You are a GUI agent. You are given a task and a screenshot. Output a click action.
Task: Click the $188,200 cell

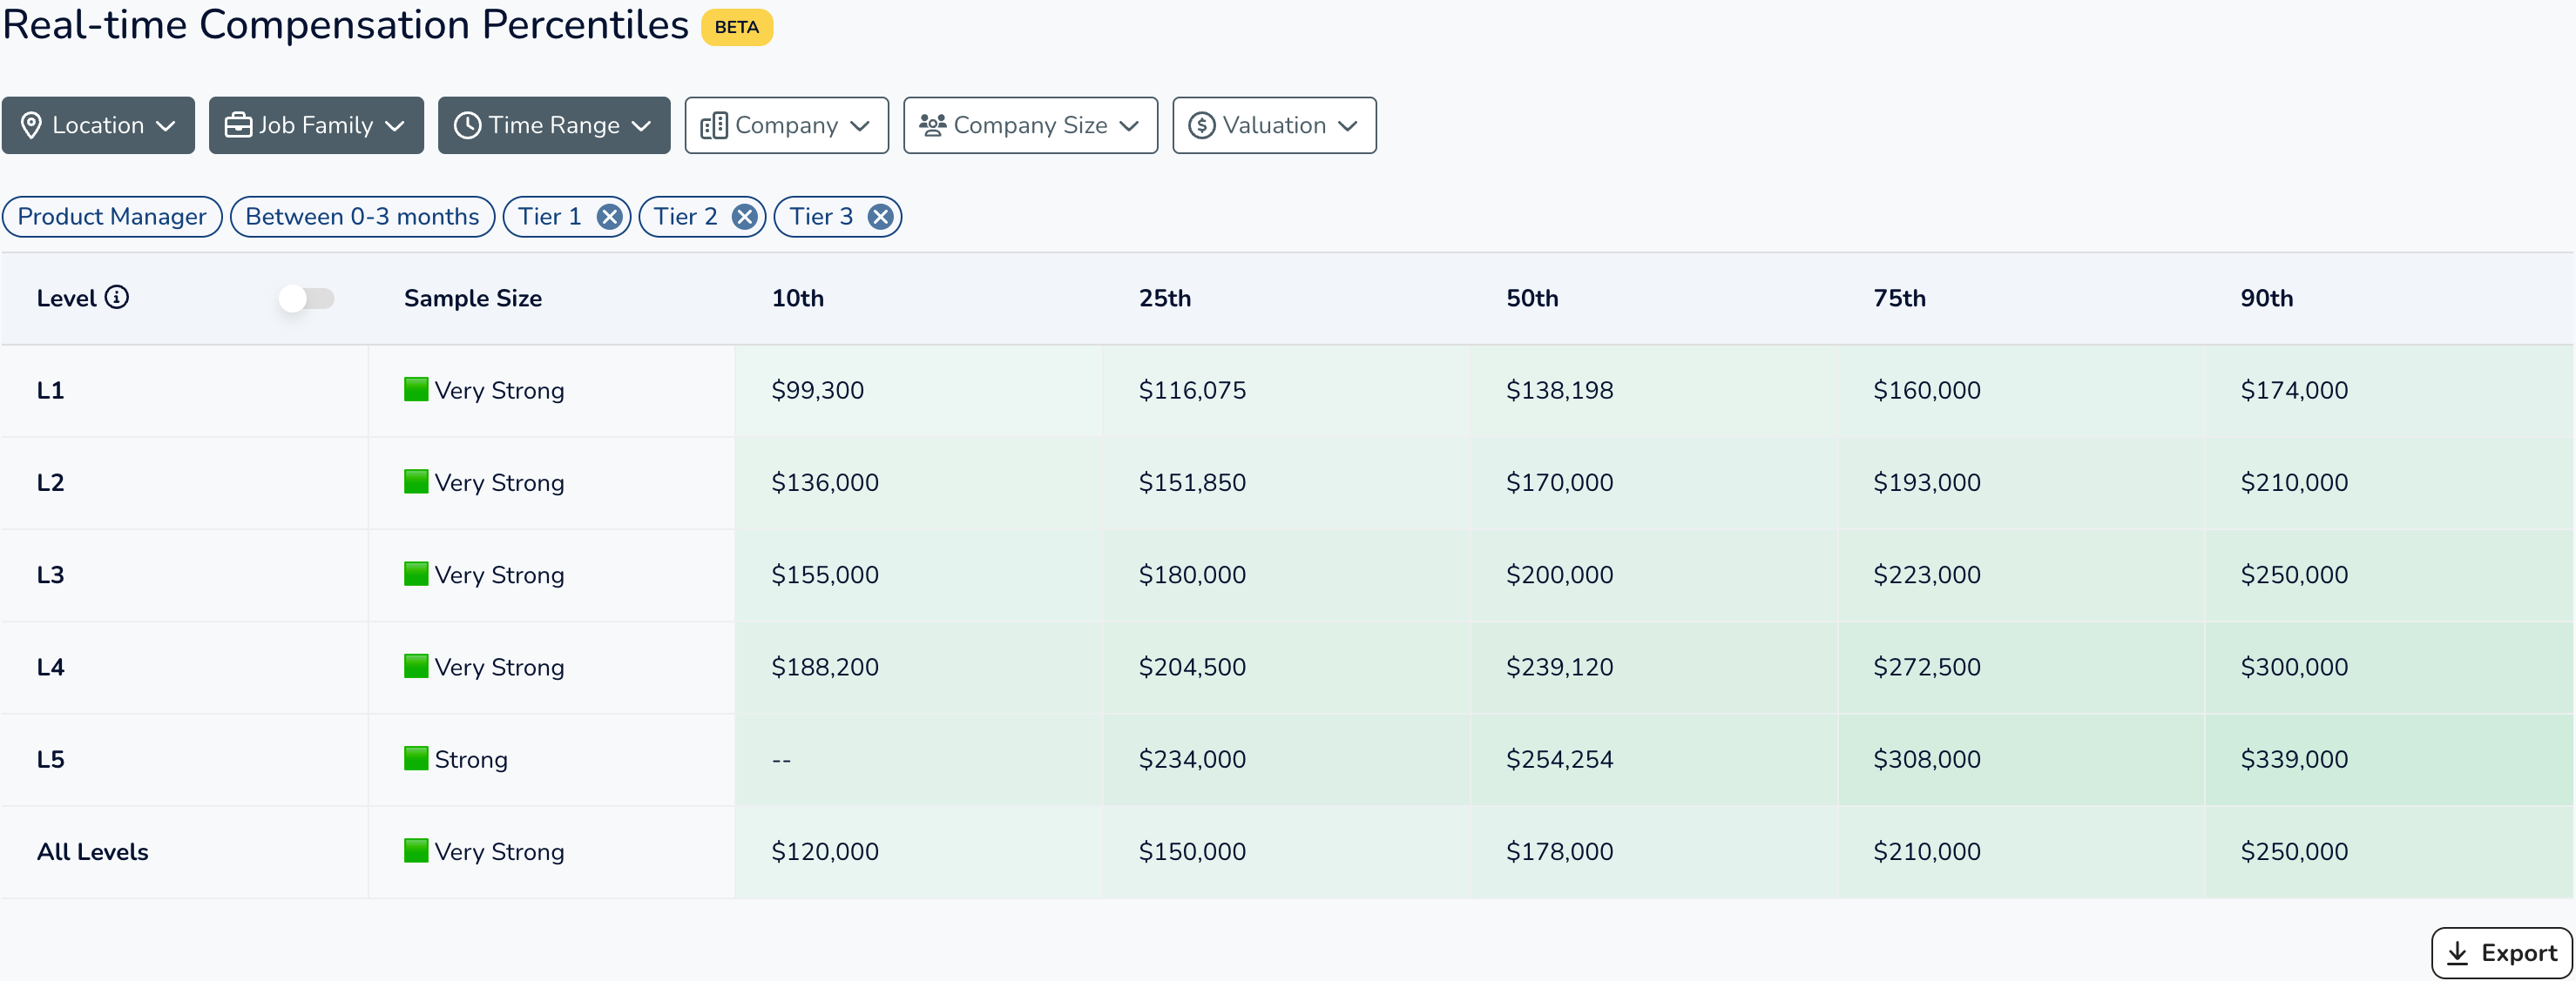[918, 668]
